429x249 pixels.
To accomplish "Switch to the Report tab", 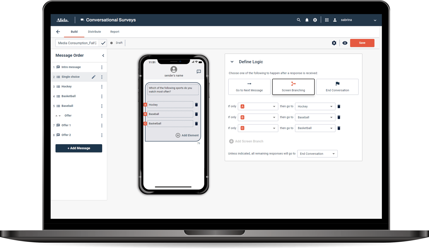I will 115,31.
